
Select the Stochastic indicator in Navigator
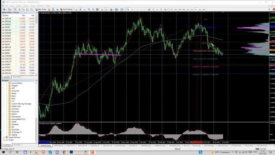click(15, 130)
